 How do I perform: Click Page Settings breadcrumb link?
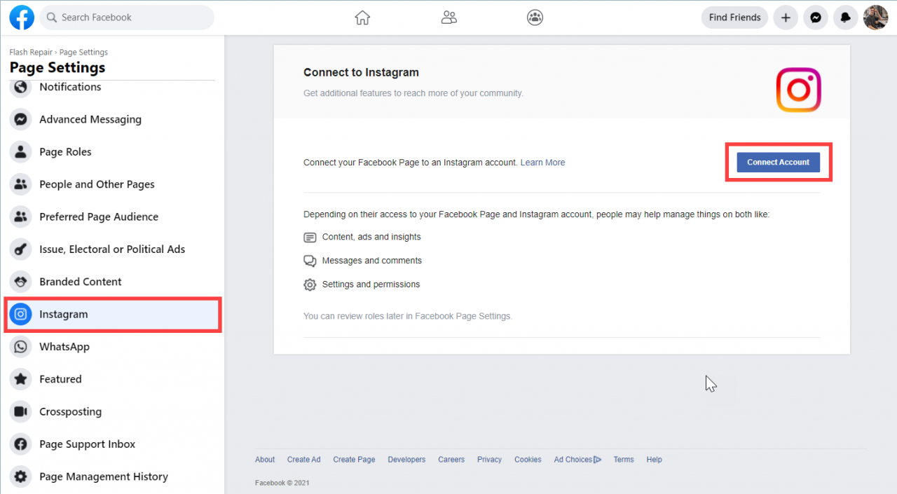[x=83, y=53]
